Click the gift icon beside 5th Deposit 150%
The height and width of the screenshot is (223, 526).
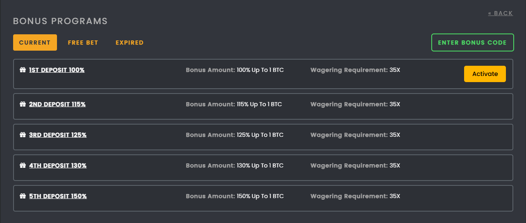pos(23,196)
